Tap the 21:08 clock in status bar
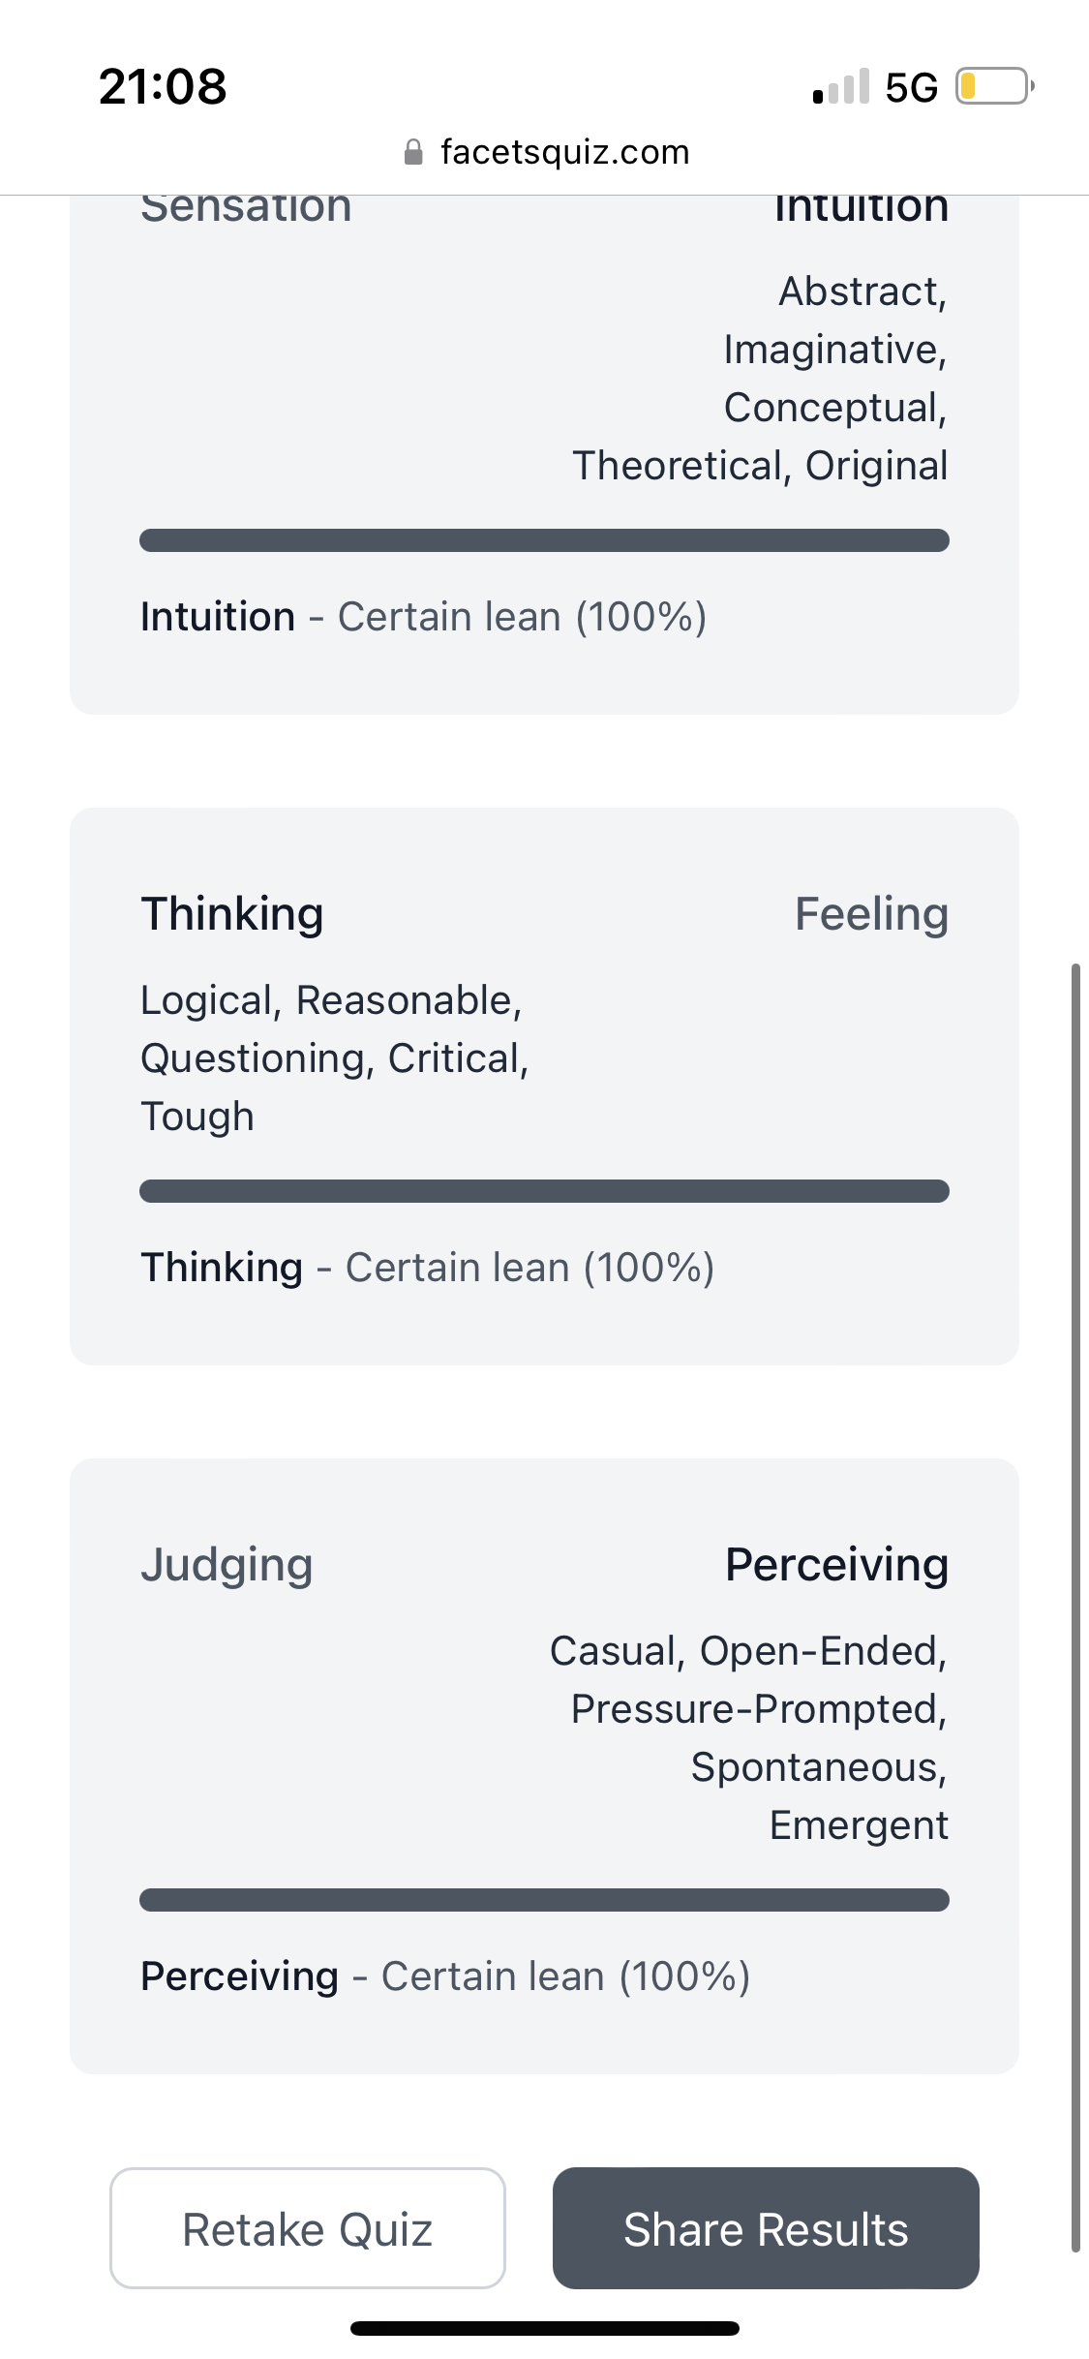 pyautogui.click(x=163, y=86)
